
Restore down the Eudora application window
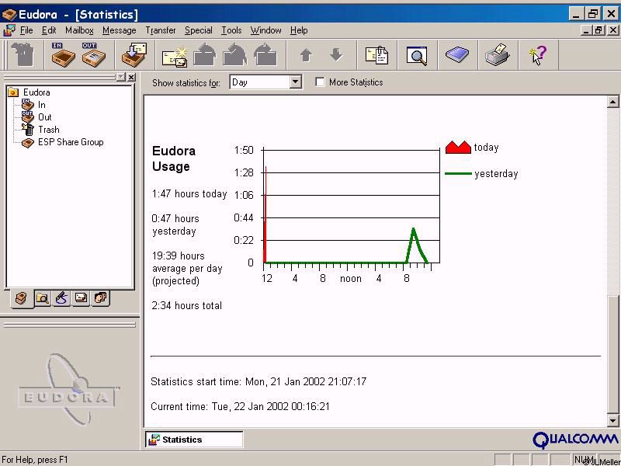pyautogui.click(x=593, y=14)
